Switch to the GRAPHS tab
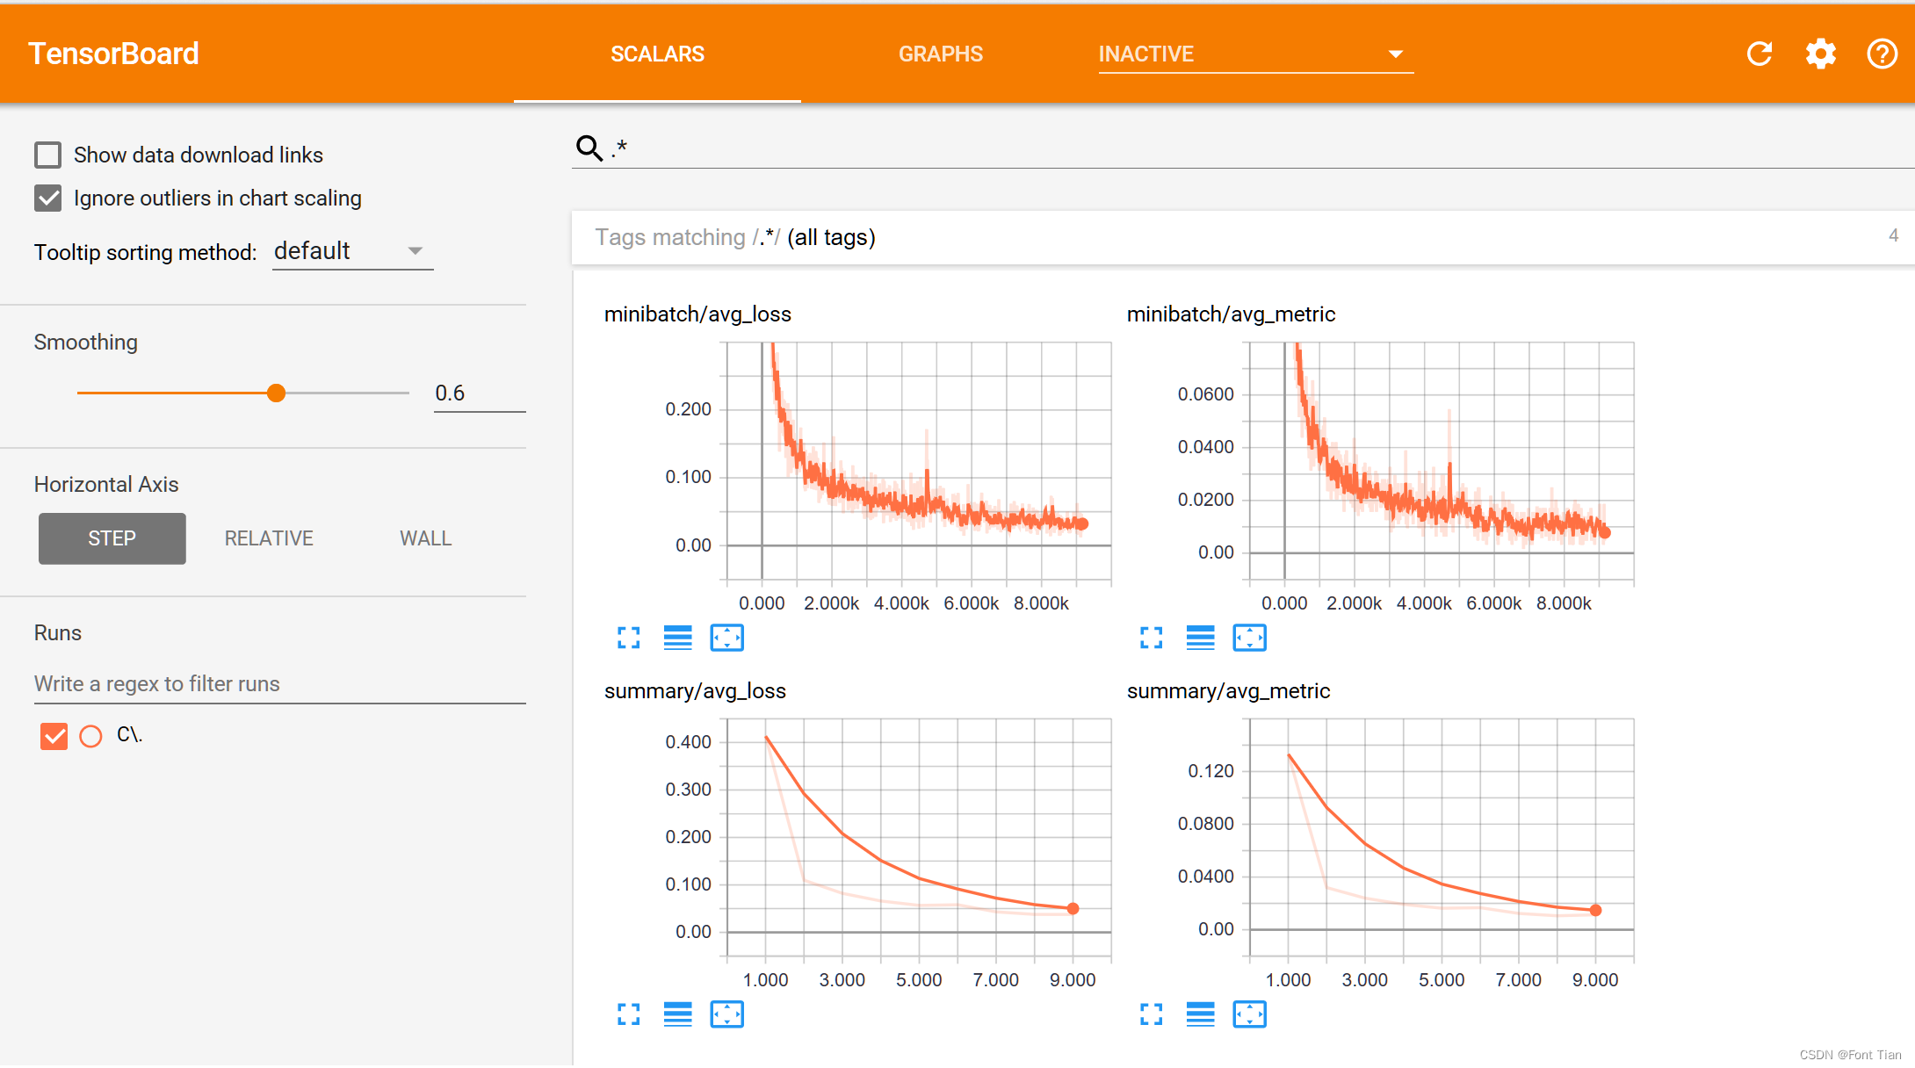Viewport: 1915px width, 1068px height. point(941,54)
